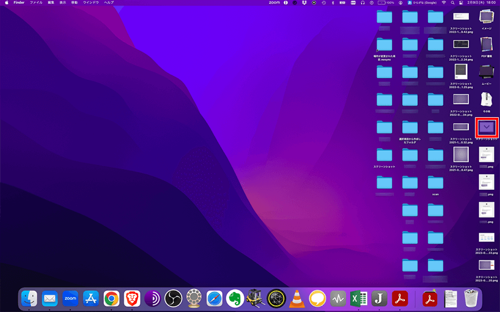Open the document stack beside the Trash
This screenshot has height=312, width=500.
(451, 299)
